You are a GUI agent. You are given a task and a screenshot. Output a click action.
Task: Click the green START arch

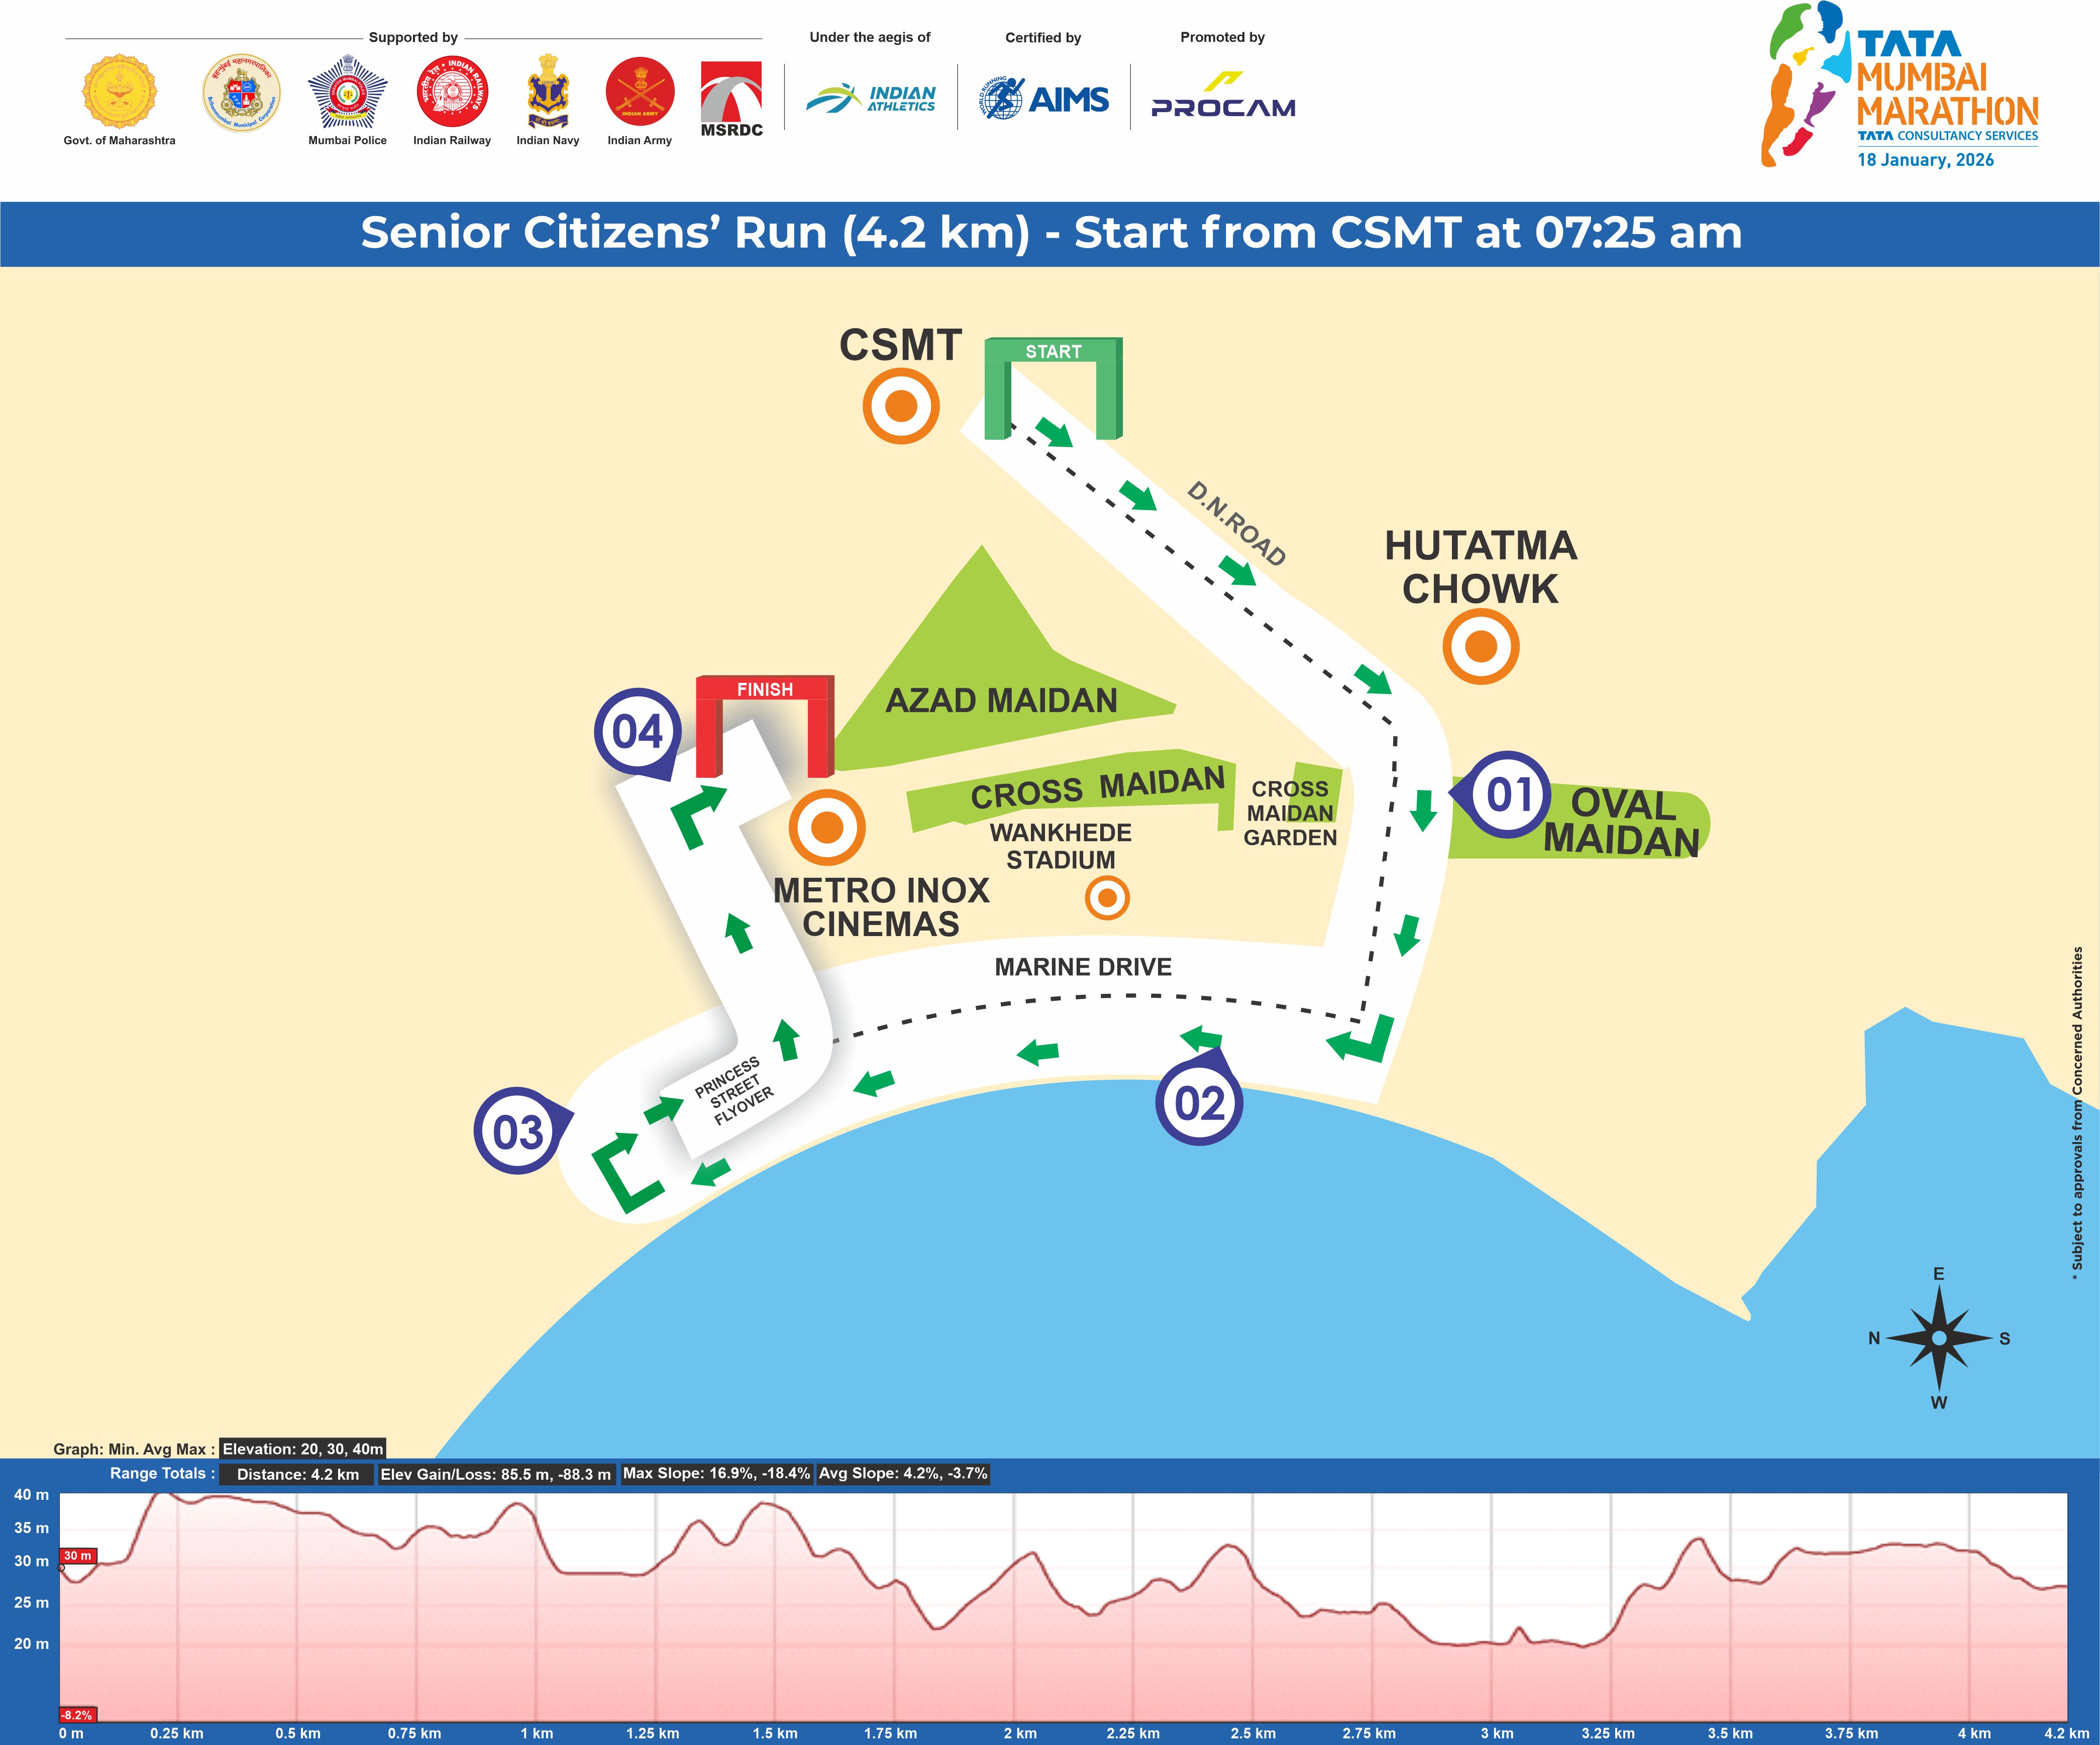pos(1053,353)
